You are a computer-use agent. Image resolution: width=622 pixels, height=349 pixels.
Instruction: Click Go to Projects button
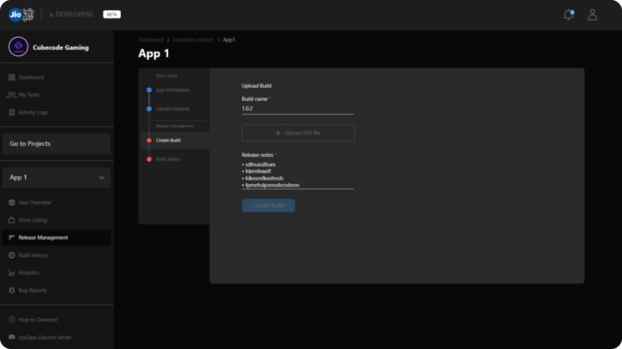click(56, 144)
